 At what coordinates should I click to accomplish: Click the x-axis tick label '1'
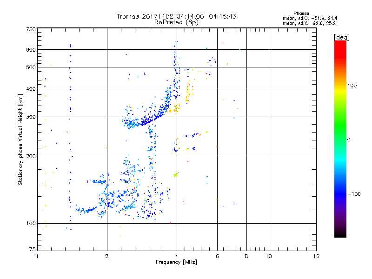(37, 256)
